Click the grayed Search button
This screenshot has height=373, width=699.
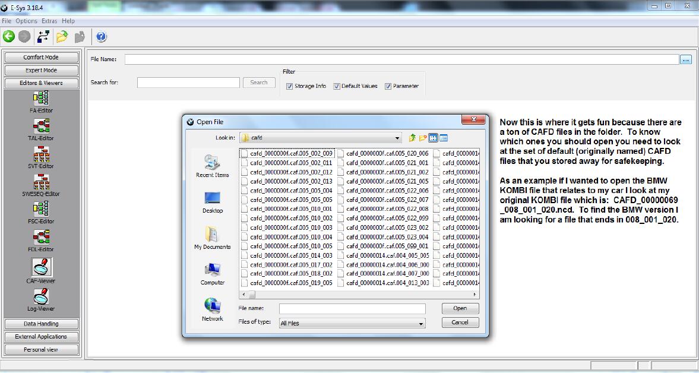click(x=259, y=83)
